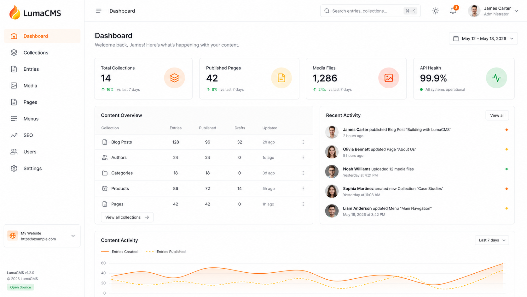Screen dimensions: 527x297
Task: Open Entries in the sidebar
Action: coord(42,69)
